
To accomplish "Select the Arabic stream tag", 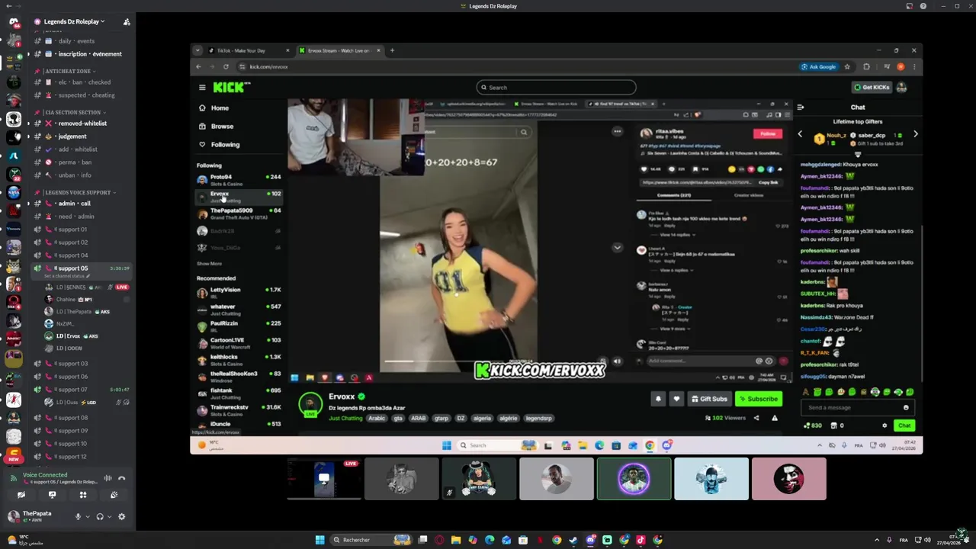I will tap(377, 419).
